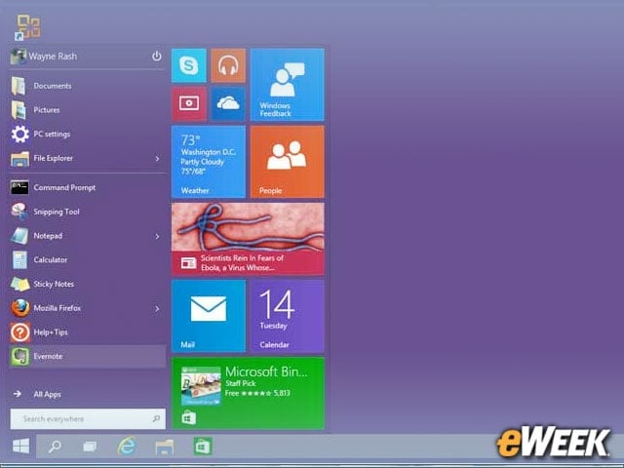Open PC settings
Screen dimensions: 624x468
(x=88, y=135)
